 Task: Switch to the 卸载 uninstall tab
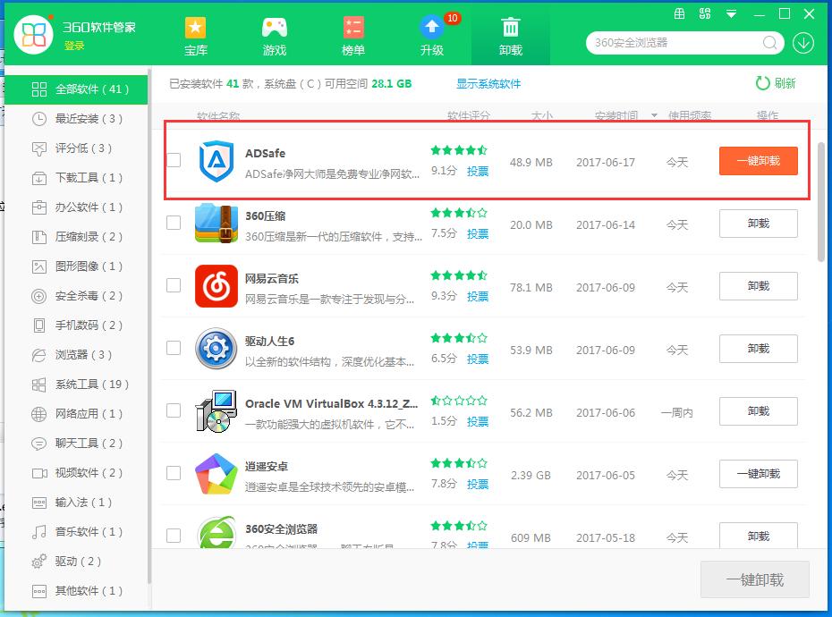click(x=511, y=37)
